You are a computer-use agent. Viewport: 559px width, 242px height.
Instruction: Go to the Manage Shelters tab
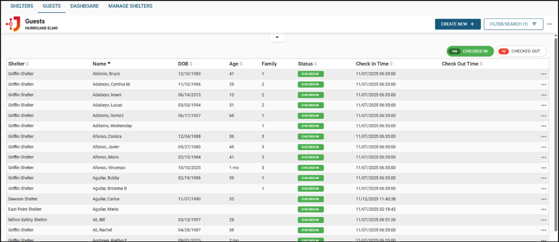point(130,6)
